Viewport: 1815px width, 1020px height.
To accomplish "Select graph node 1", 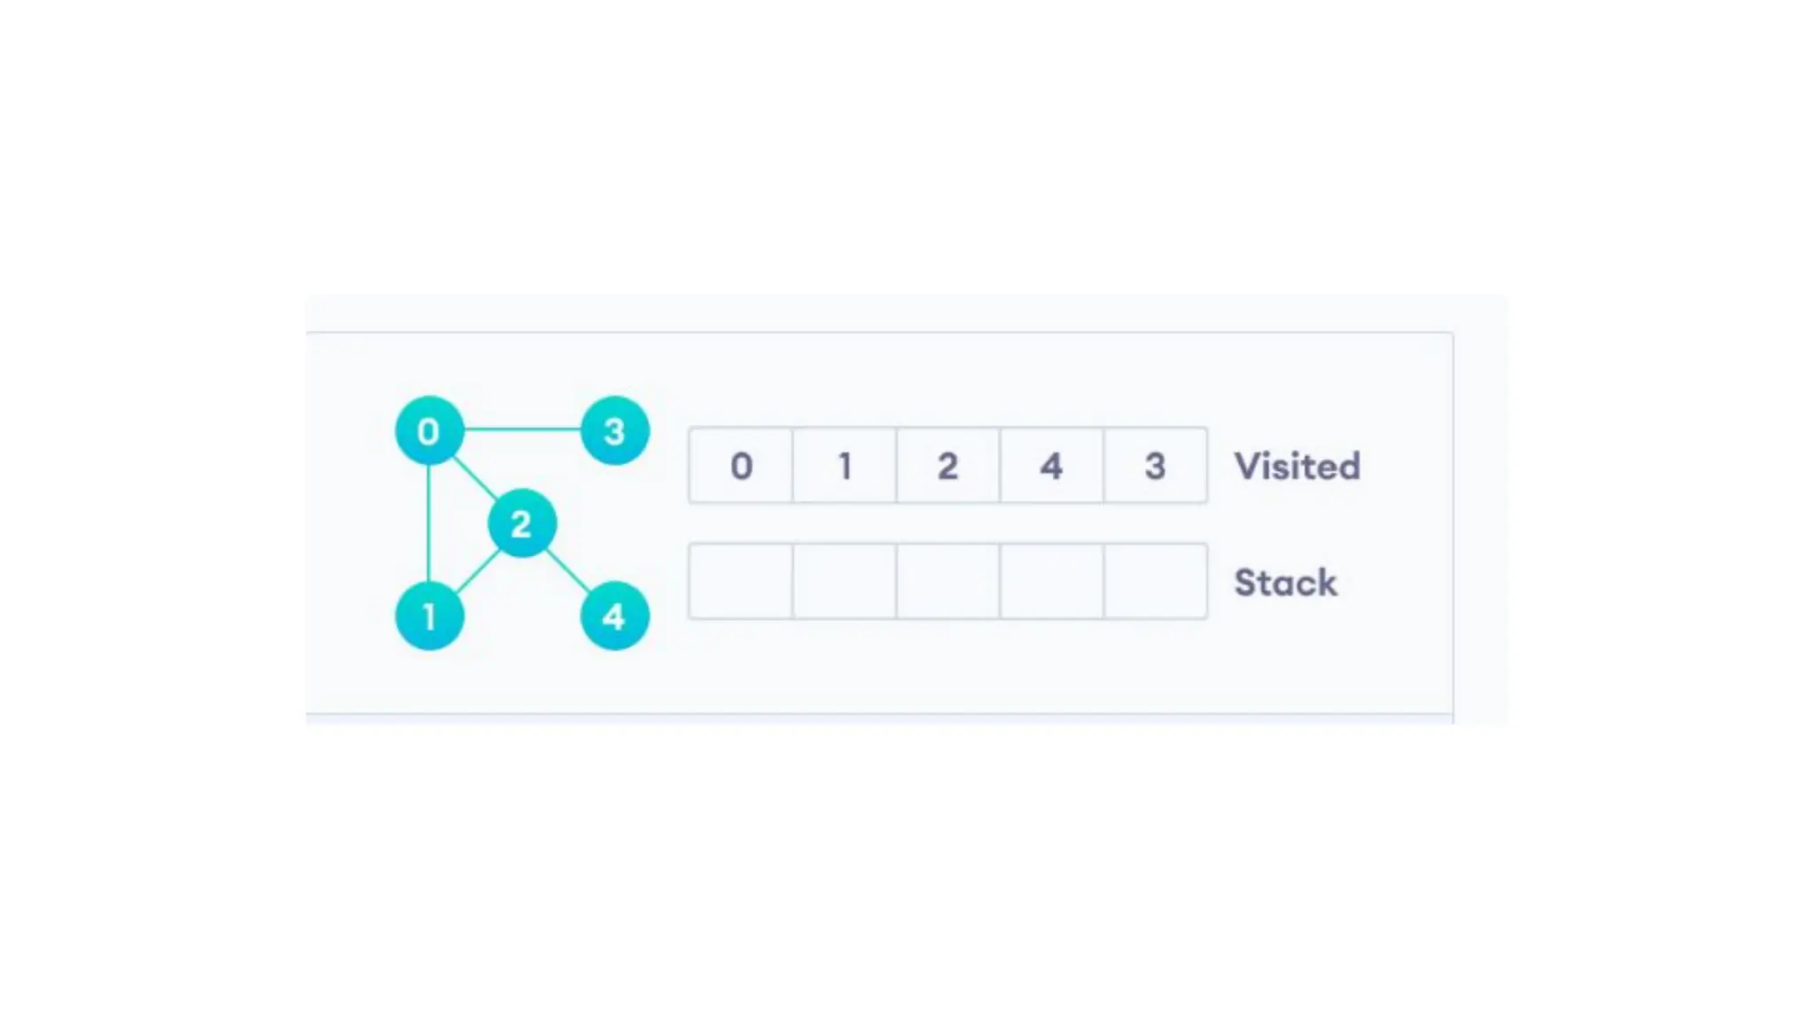I will tap(429, 616).
